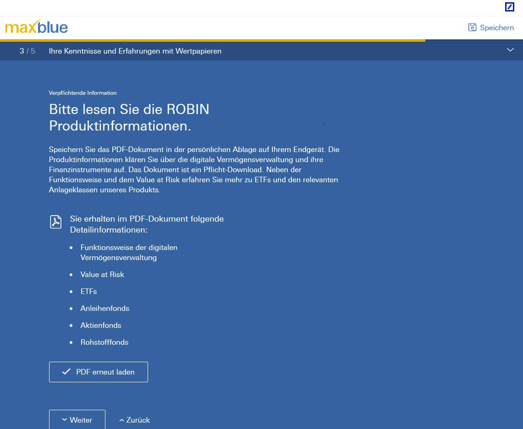
Task: Click the Speichern link
Action: pyautogui.click(x=491, y=27)
